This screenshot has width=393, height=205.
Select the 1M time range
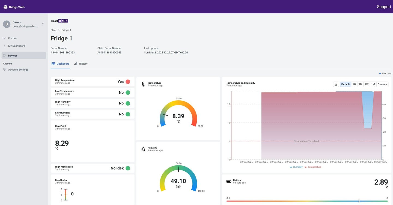373,85
